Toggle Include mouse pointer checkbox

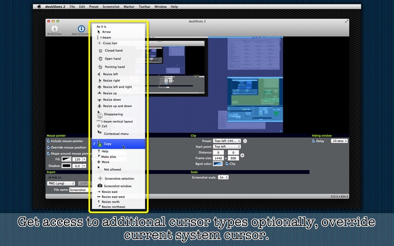point(48,141)
